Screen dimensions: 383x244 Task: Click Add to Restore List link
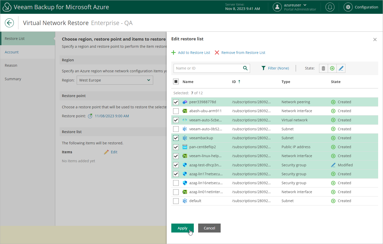(x=194, y=53)
